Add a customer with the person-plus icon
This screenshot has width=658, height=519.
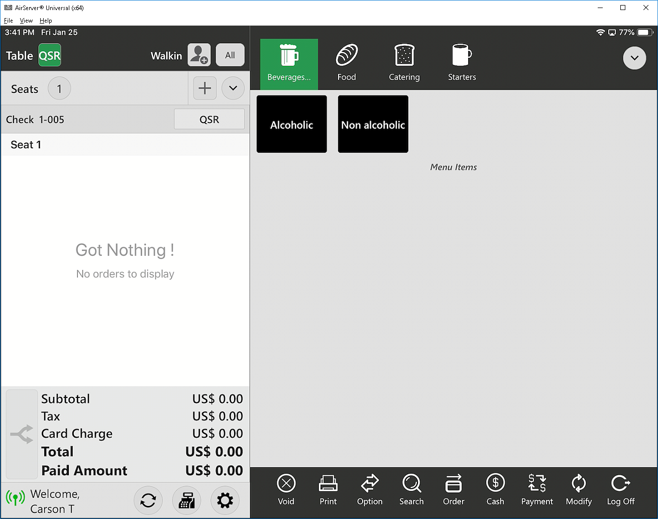click(199, 55)
